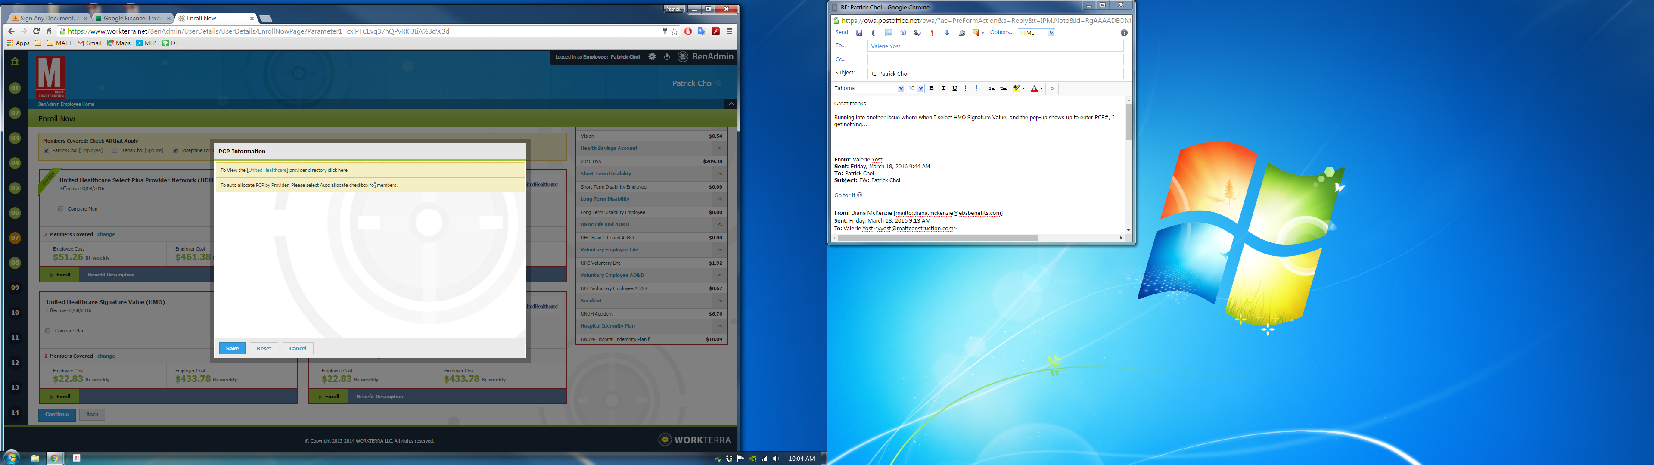The width and height of the screenshot is (1654, 465).
Task: Set high importance exclamation icon
Action: coord(932,33)
